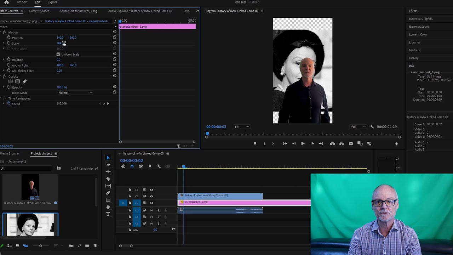This screenshot has width=453, height=255.
Task: Click the Lift button in Program monitor
Action: (x=332, y=143)
